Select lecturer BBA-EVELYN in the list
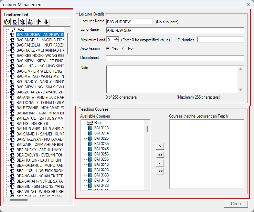The width and height of the screenshot is (254, 212). tap(40, 155)
